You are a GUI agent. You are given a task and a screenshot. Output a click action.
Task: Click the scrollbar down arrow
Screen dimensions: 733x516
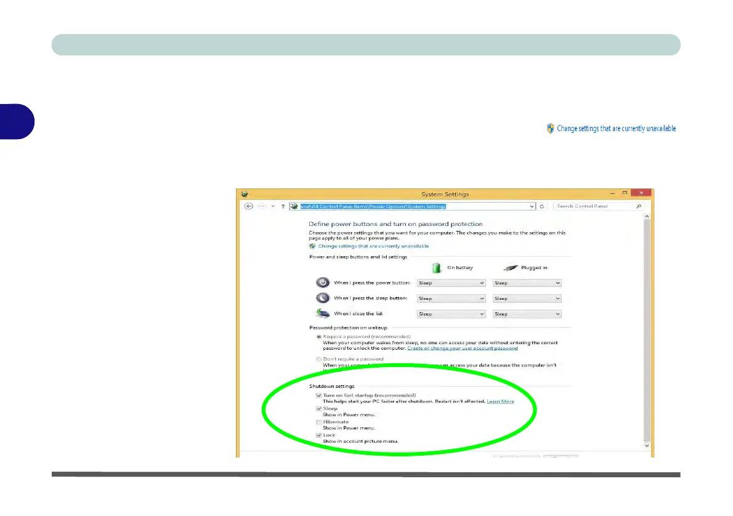647,445
